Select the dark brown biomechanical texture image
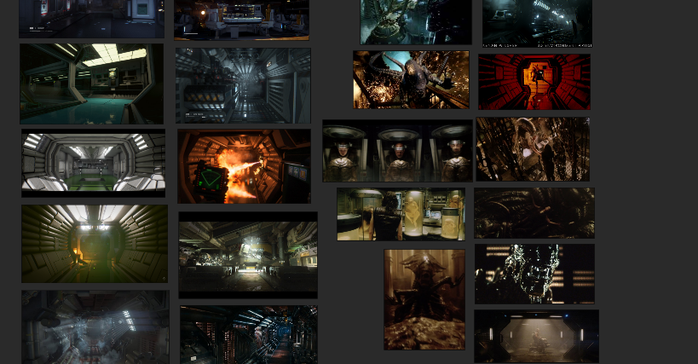This screenshot has width=698, height=364. coord(534,213)
